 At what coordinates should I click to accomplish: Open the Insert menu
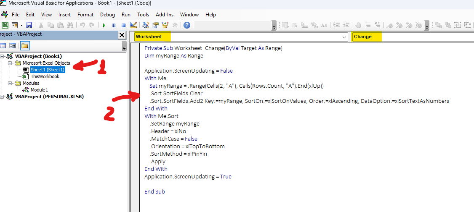pos(64,14)
